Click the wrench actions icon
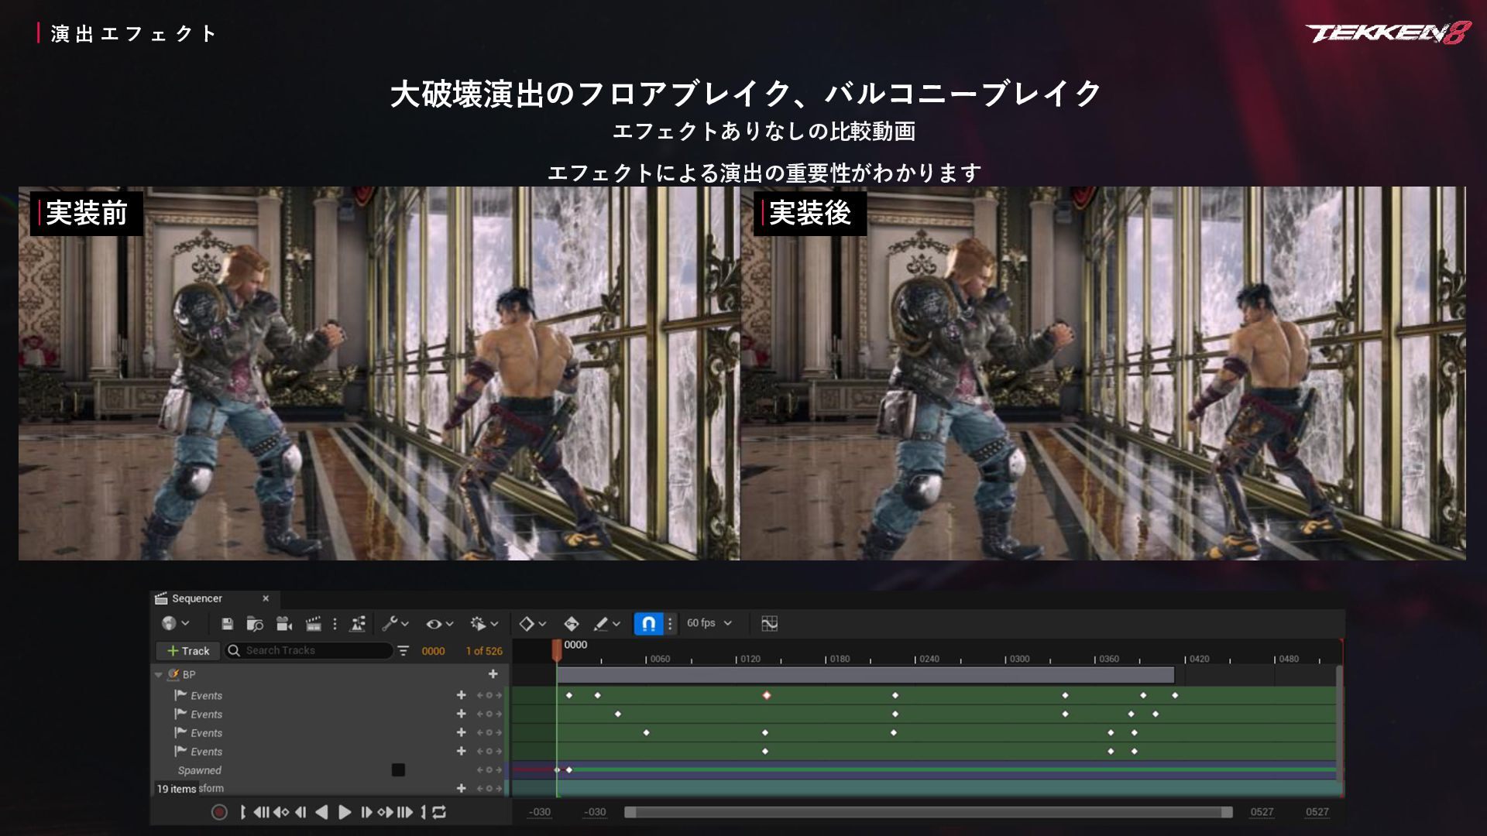The width and height of the screenshot is (1487, 836). (x=390, y=624)
